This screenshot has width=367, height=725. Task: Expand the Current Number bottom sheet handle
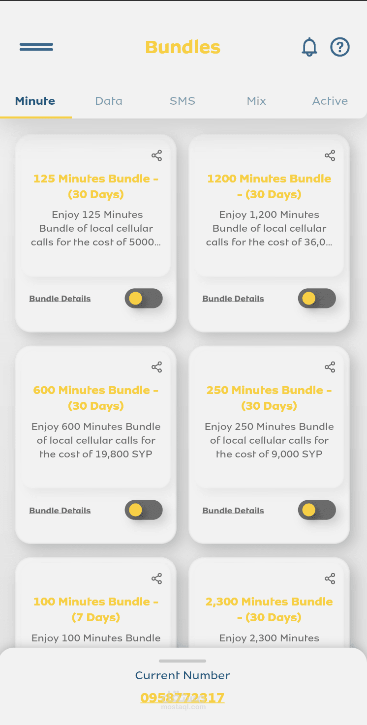coord(183,661)
